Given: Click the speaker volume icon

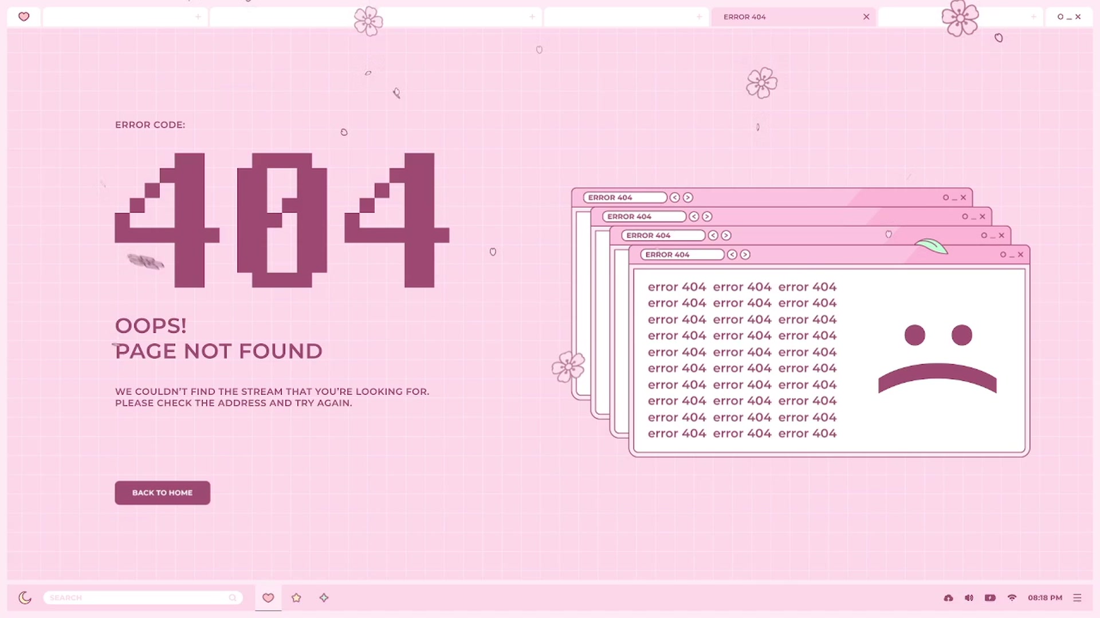Looking at the screenshot, I should (969, 597).
